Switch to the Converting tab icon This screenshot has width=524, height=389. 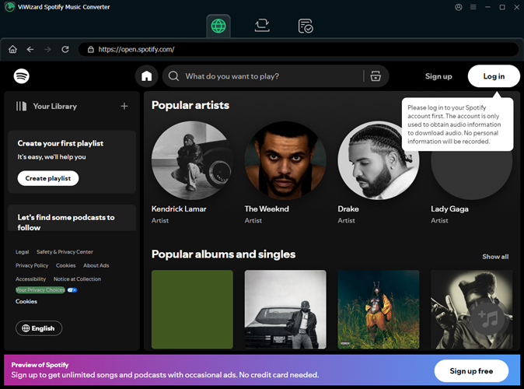262,26
